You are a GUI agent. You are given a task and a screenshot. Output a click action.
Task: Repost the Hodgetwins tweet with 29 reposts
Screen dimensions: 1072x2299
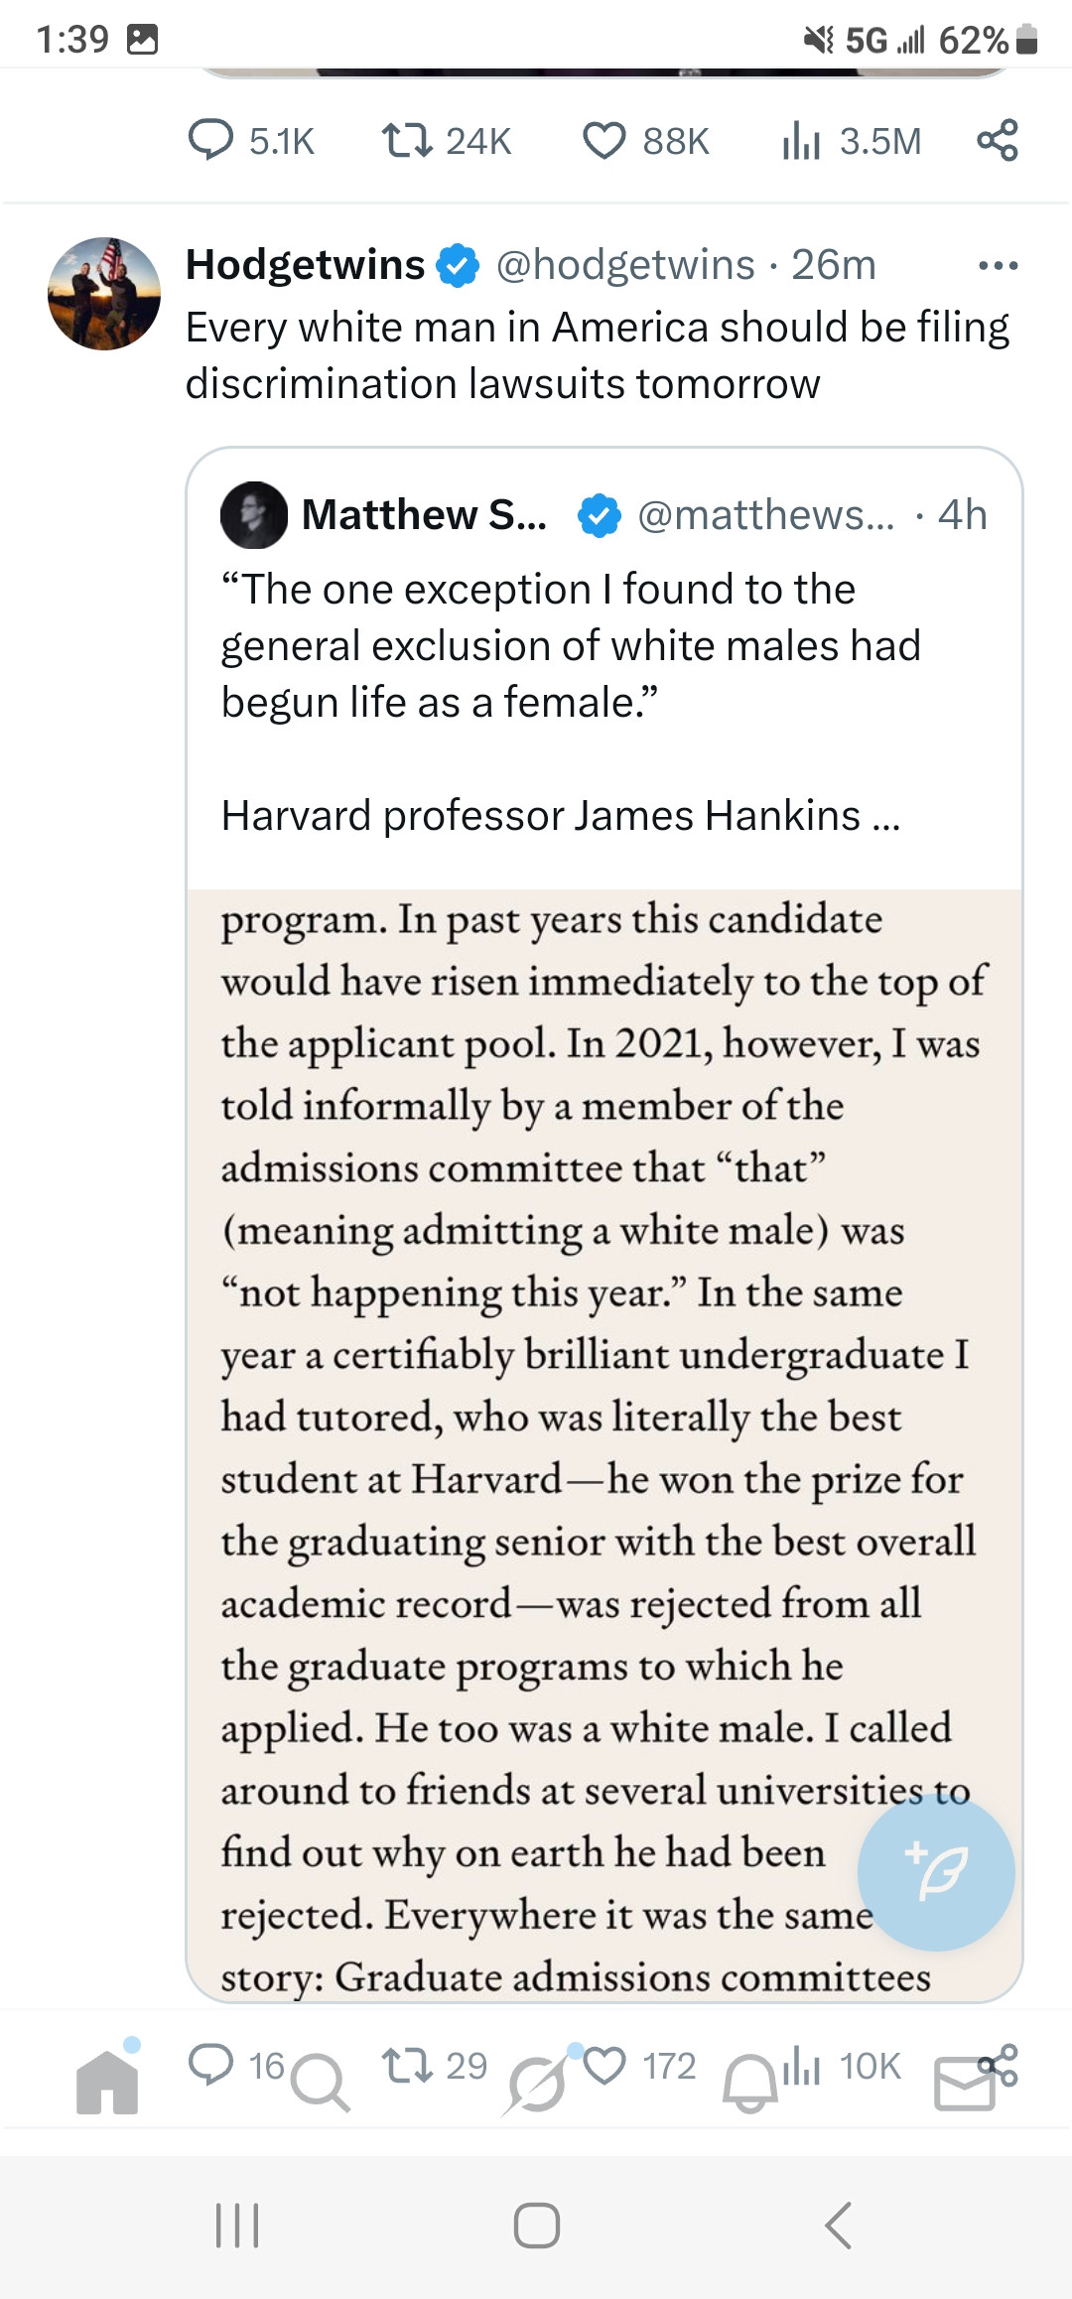407,2065
